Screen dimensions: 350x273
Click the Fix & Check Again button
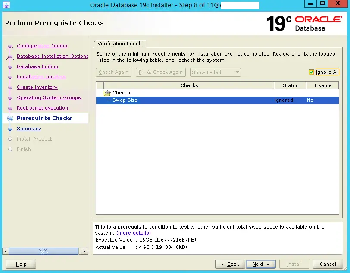click(161, 72)
